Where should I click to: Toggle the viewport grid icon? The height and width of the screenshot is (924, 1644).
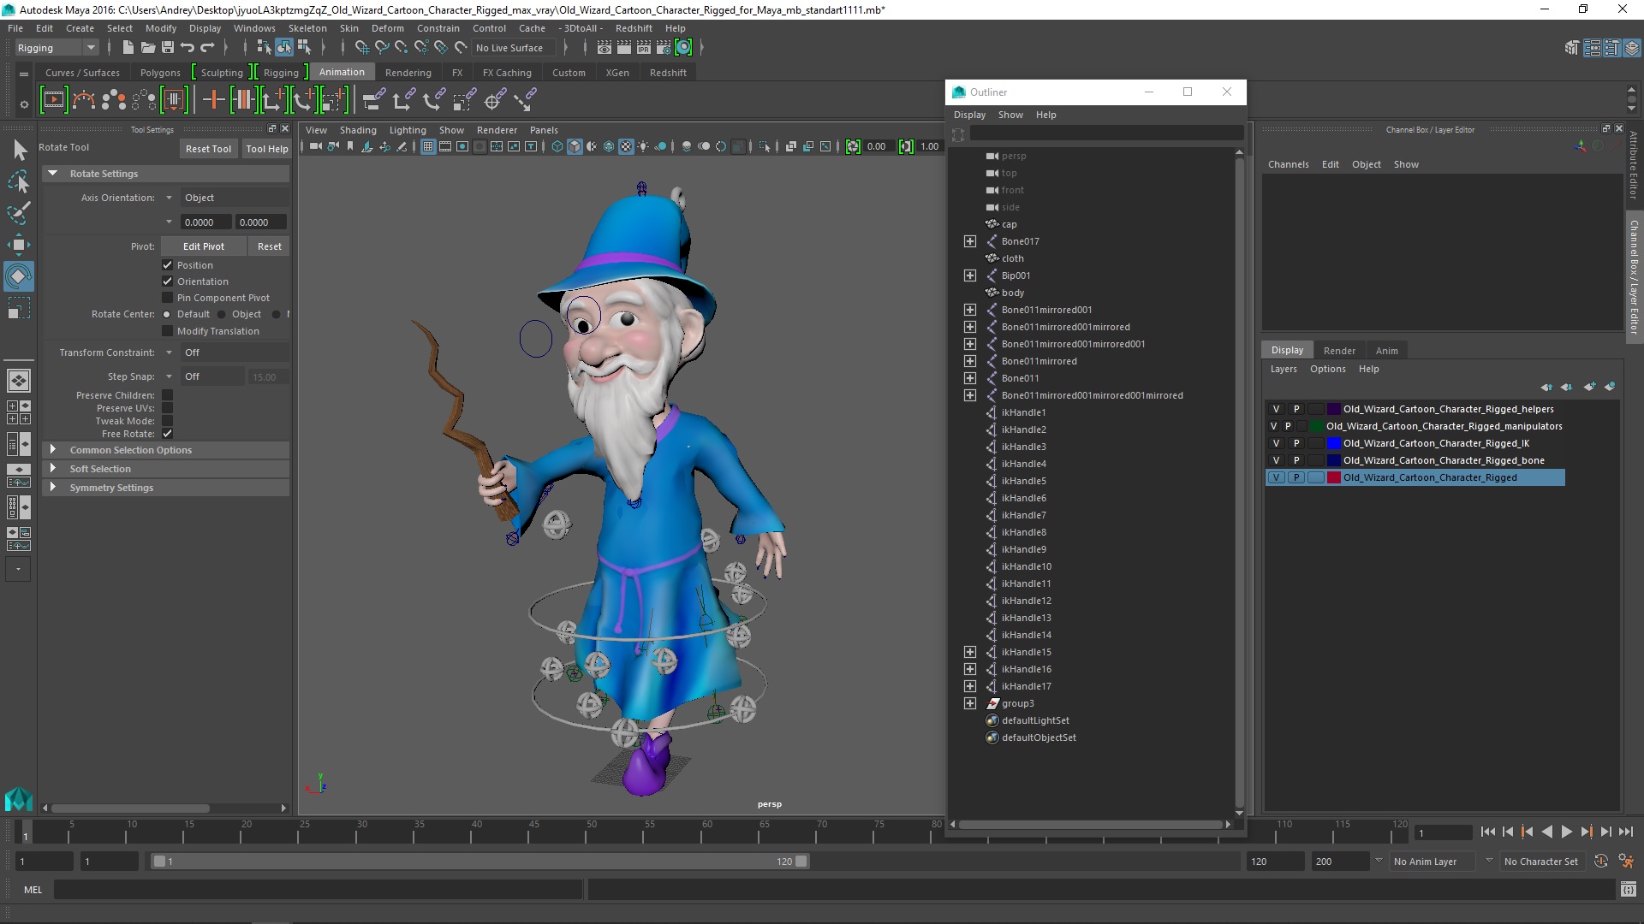point(428,147)
